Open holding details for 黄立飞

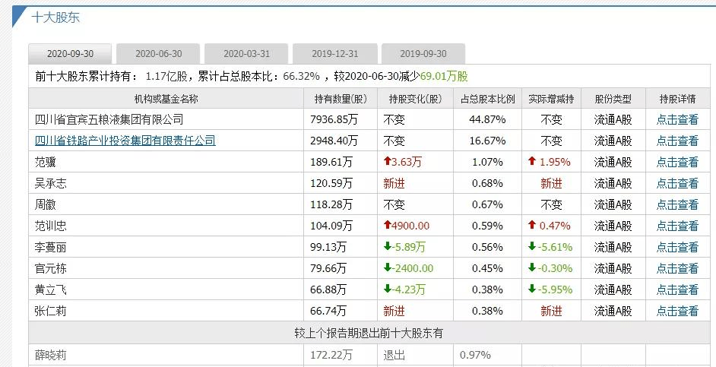677,289
